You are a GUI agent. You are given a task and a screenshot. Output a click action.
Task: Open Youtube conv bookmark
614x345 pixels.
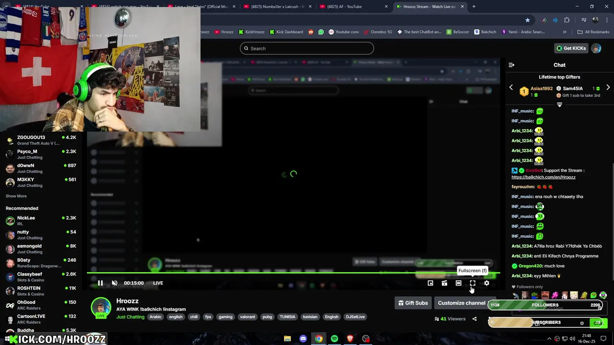[343, 32]
